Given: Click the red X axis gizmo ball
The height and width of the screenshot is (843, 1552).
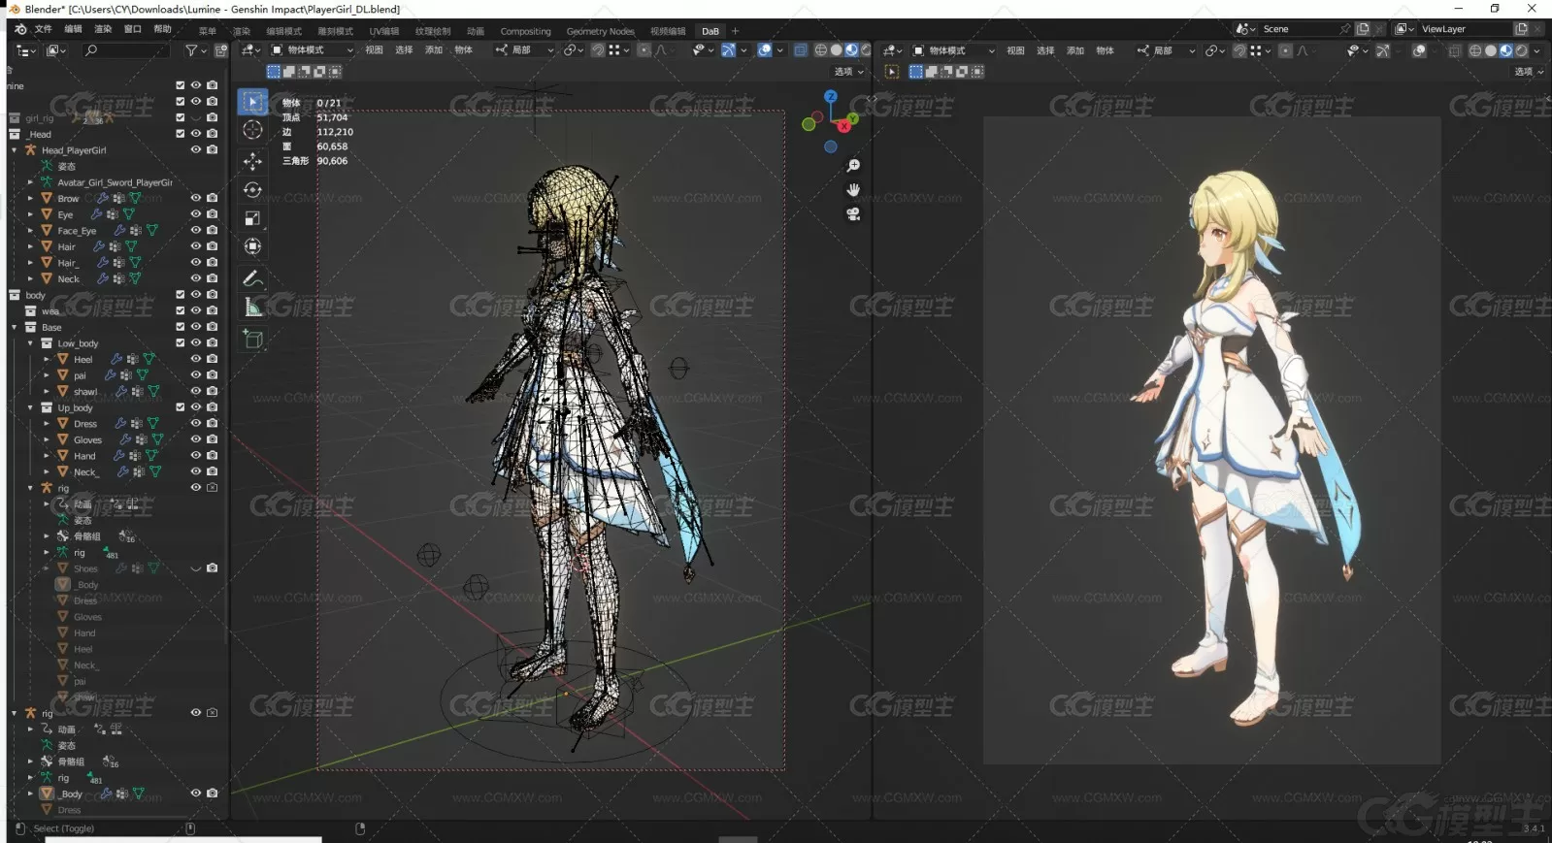Looking at the screenshot, I should click(844, 126).
